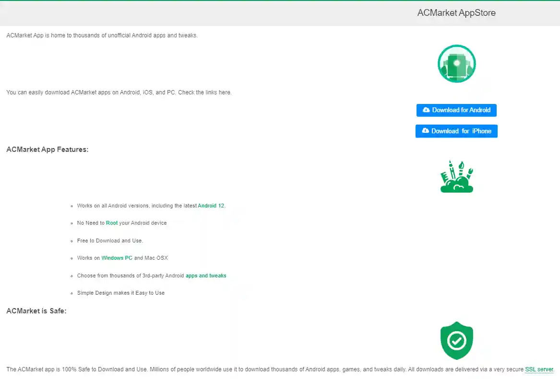Click the ACMarket App Features heading

47,149
